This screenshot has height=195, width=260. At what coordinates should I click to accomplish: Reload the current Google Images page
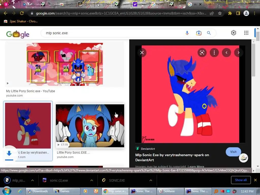pyautogui.click(x=22, y=13)
